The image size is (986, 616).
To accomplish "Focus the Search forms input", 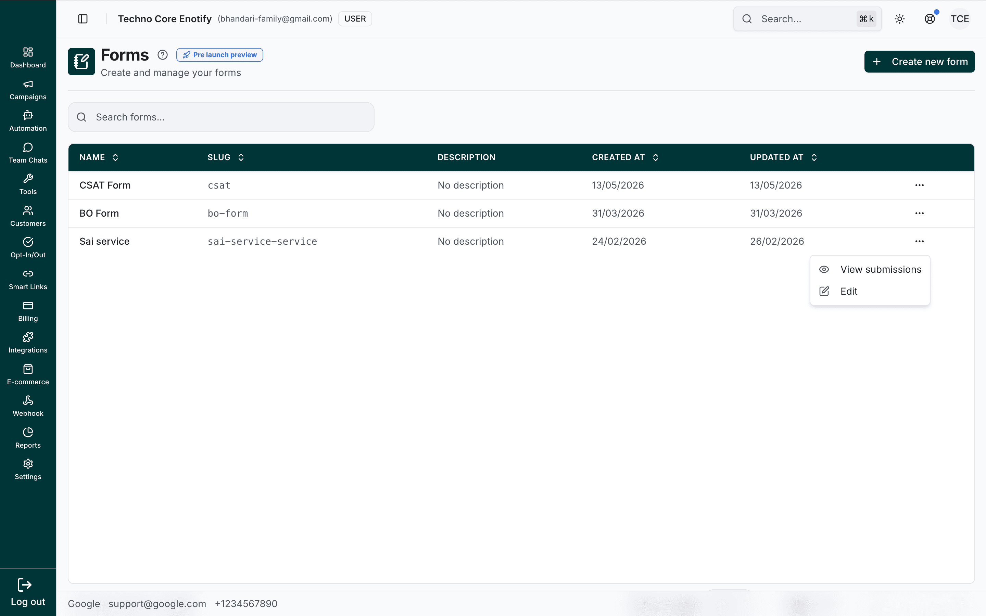I will (221, 117).
